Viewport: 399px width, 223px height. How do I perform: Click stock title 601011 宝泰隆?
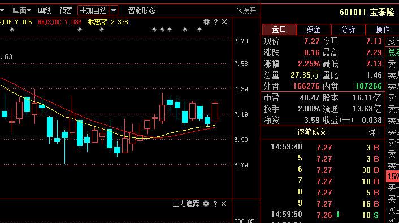point(367,12)
